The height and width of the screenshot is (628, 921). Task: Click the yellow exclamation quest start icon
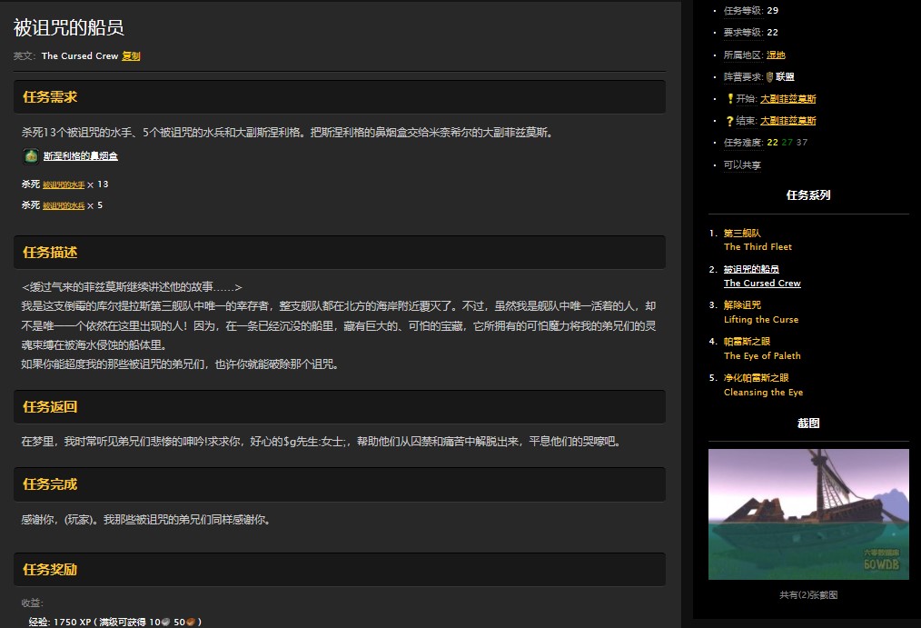(729, 98)
